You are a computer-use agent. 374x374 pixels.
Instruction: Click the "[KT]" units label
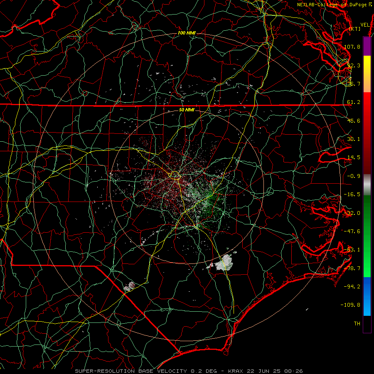[x=355, y=29]
